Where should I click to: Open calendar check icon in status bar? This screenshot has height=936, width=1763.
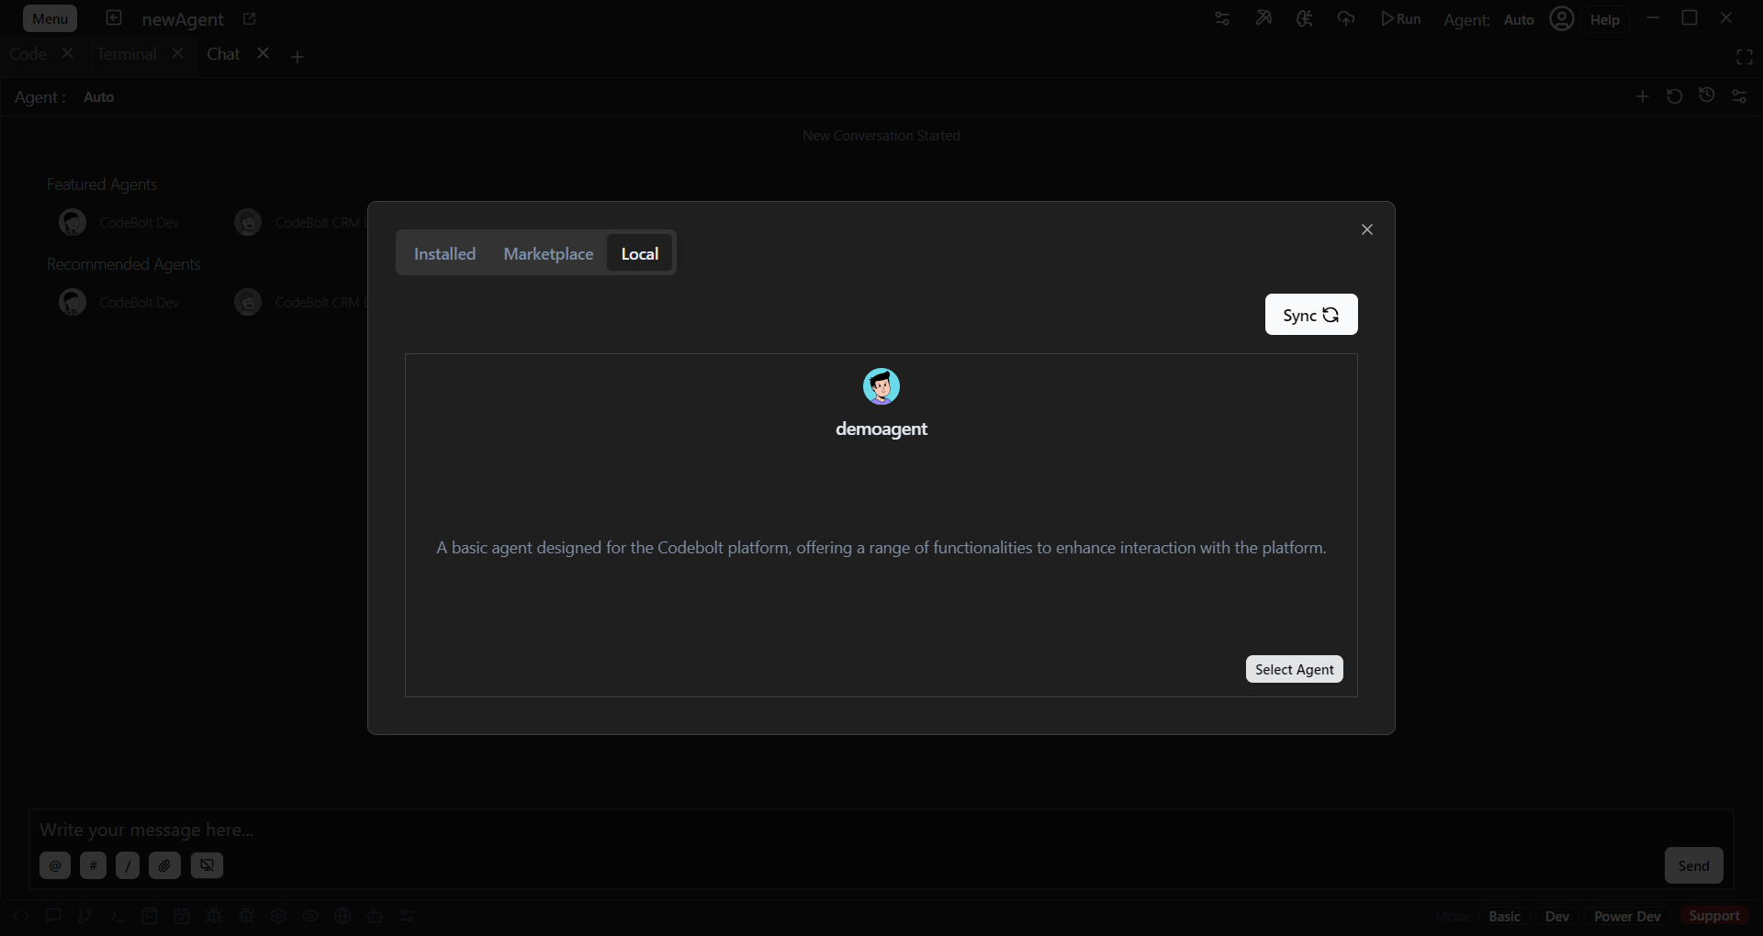click(x=182, y=916)
